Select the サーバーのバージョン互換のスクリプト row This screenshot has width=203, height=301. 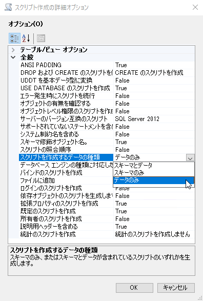(x=66, y=119)
